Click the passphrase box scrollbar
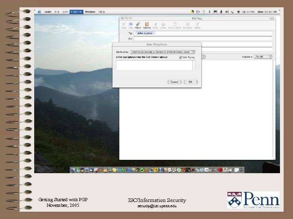Viewport: 293px width, 219px height. pyautogui.click(x=194, y=65)
